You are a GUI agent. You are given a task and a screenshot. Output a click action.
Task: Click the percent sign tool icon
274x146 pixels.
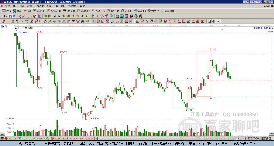(147, 21)
